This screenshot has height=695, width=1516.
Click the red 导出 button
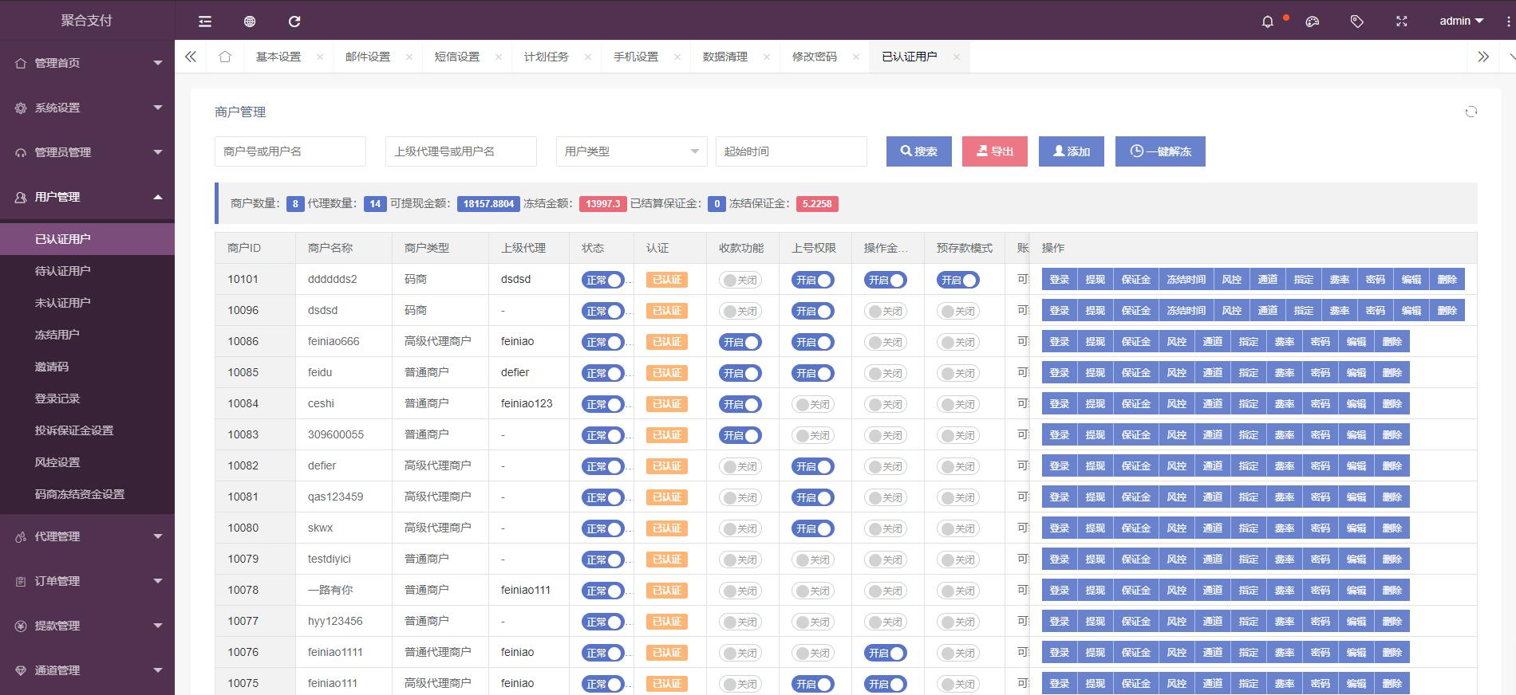point(994,151)
